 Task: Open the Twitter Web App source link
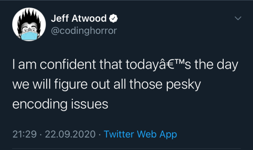[x=140, y=134]
